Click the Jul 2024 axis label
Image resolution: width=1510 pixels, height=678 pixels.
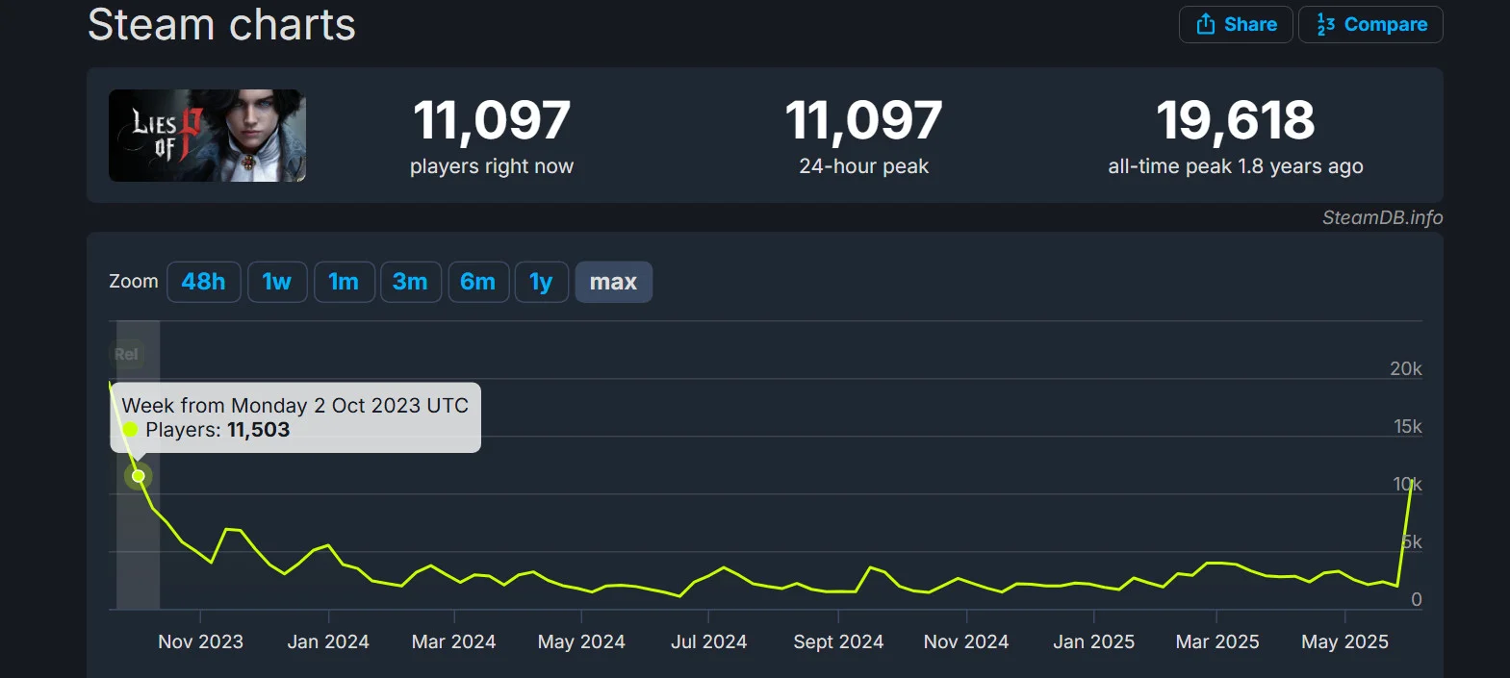point(709,641)
